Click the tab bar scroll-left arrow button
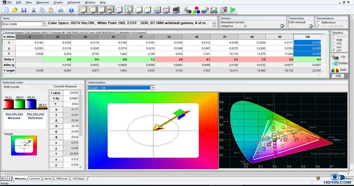 (6, 179)
